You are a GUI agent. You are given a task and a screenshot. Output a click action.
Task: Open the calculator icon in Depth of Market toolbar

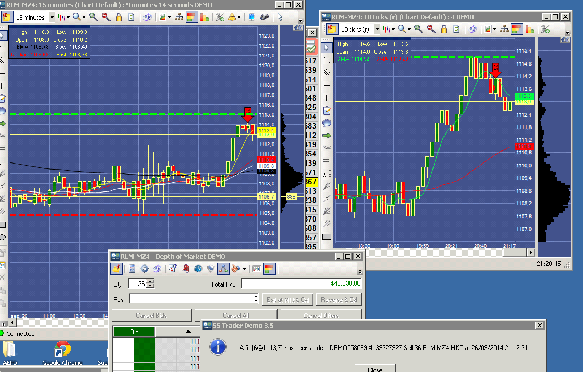pos(131,268)
